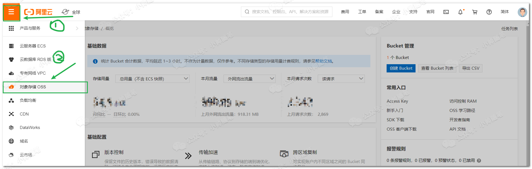Open the notifications bell
This screenshot has width=532, height=169.
pyautogui.click(x=460, y=12)
